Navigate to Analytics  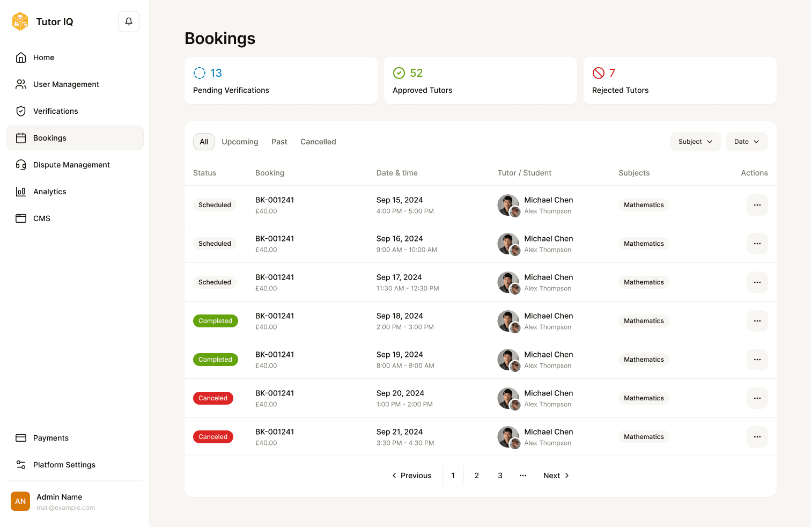click(75, 192)
